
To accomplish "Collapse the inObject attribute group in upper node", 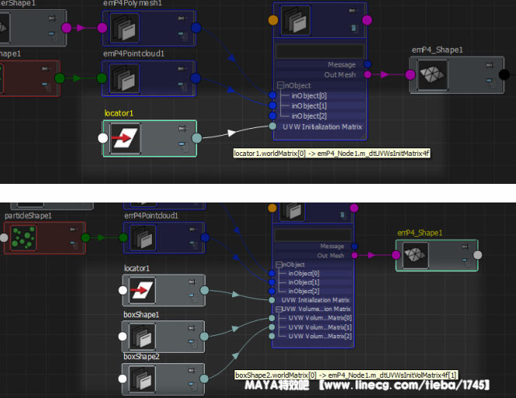I will 280,85.
